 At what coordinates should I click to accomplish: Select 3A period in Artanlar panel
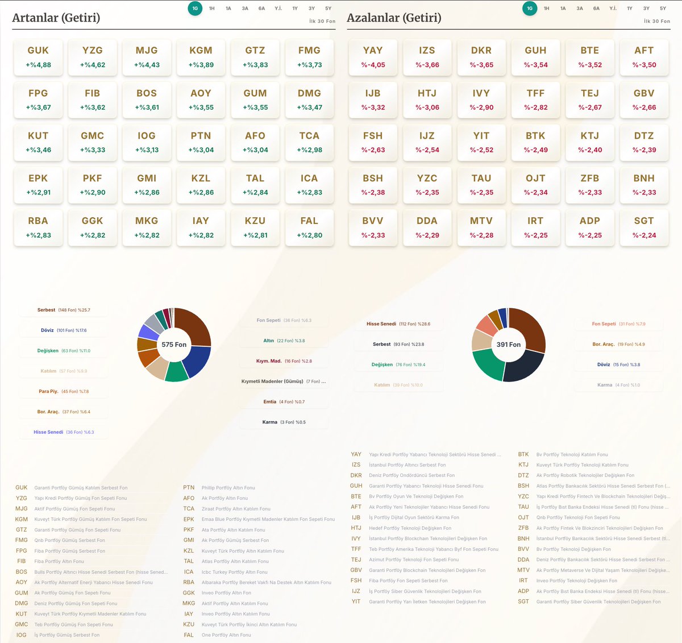[245, 9]
